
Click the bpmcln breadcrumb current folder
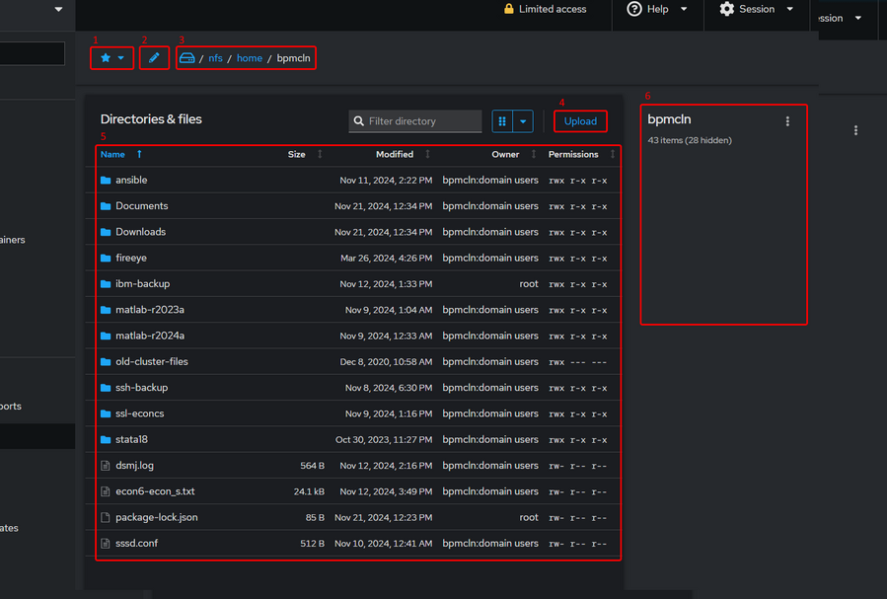293,58
